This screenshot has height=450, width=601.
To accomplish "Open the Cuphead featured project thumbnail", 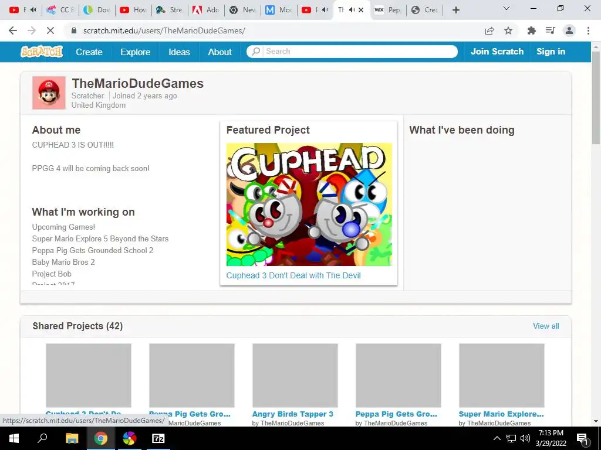I will click(309, 204).
